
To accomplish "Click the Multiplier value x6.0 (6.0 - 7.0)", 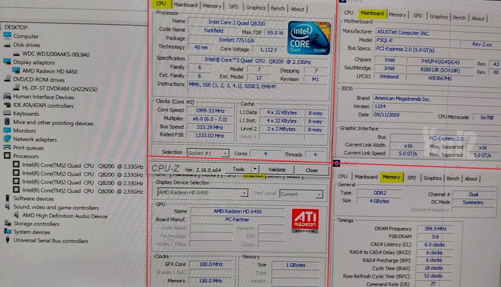I will 210,119.
